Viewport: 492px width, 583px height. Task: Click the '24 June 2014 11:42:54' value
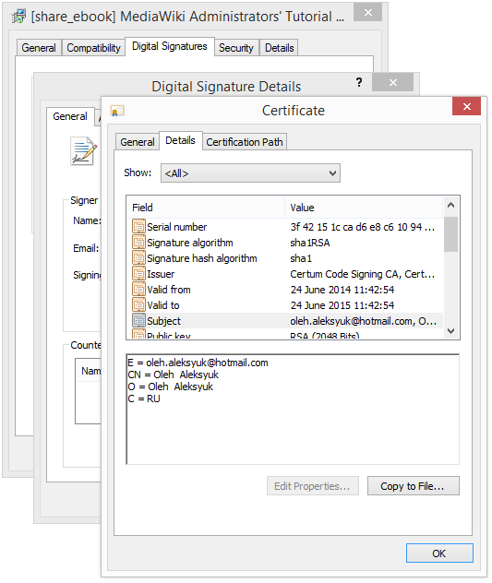pyautogui.click(x=342, y=290)
